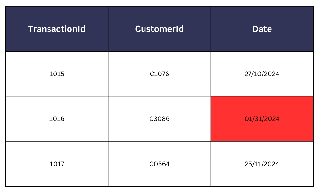Select the CustomerId column header
The width and height of the screenshot is (319, 191).
click(x=159, y=29)
